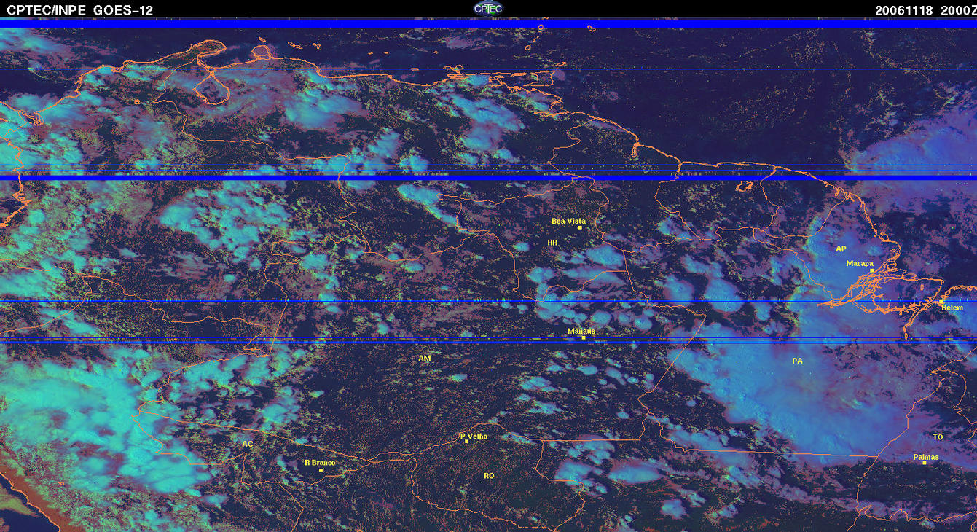Click the AP state label
The image size is (977, 532).
coord(841,249)
